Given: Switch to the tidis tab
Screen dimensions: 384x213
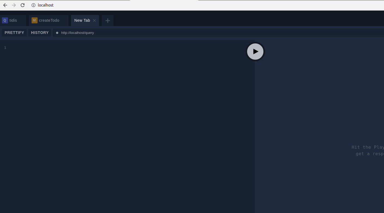Looking at the screenshot, I should click(14, 20).
